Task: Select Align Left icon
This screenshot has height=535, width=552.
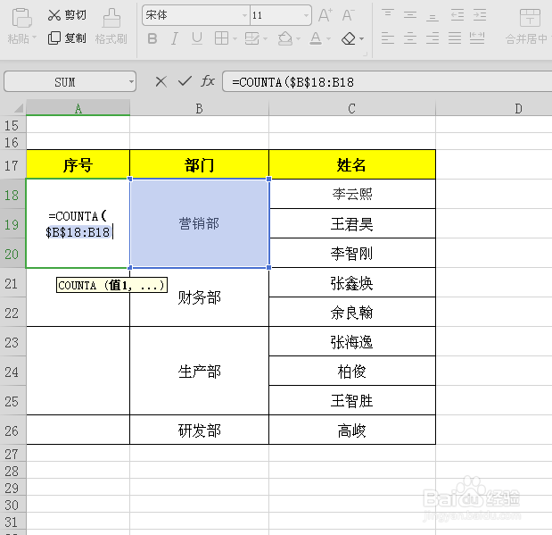Action: [388, 38]
